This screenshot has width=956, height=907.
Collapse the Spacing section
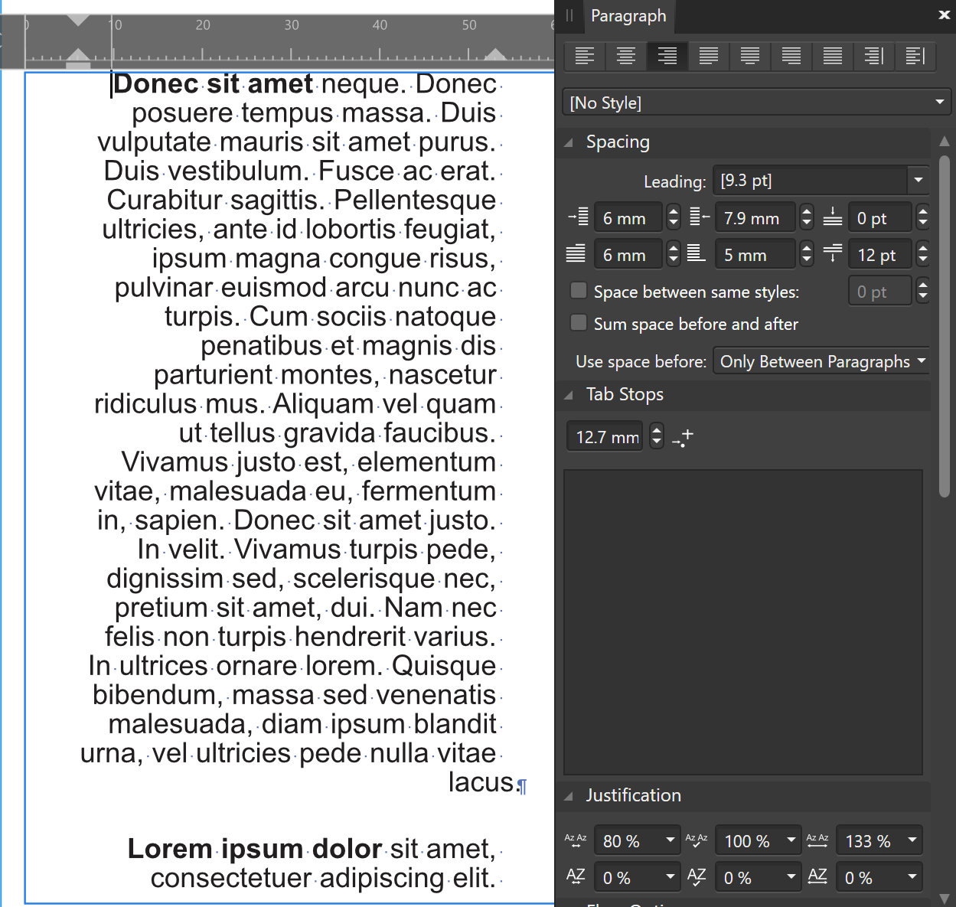click(x=569, y=142)
